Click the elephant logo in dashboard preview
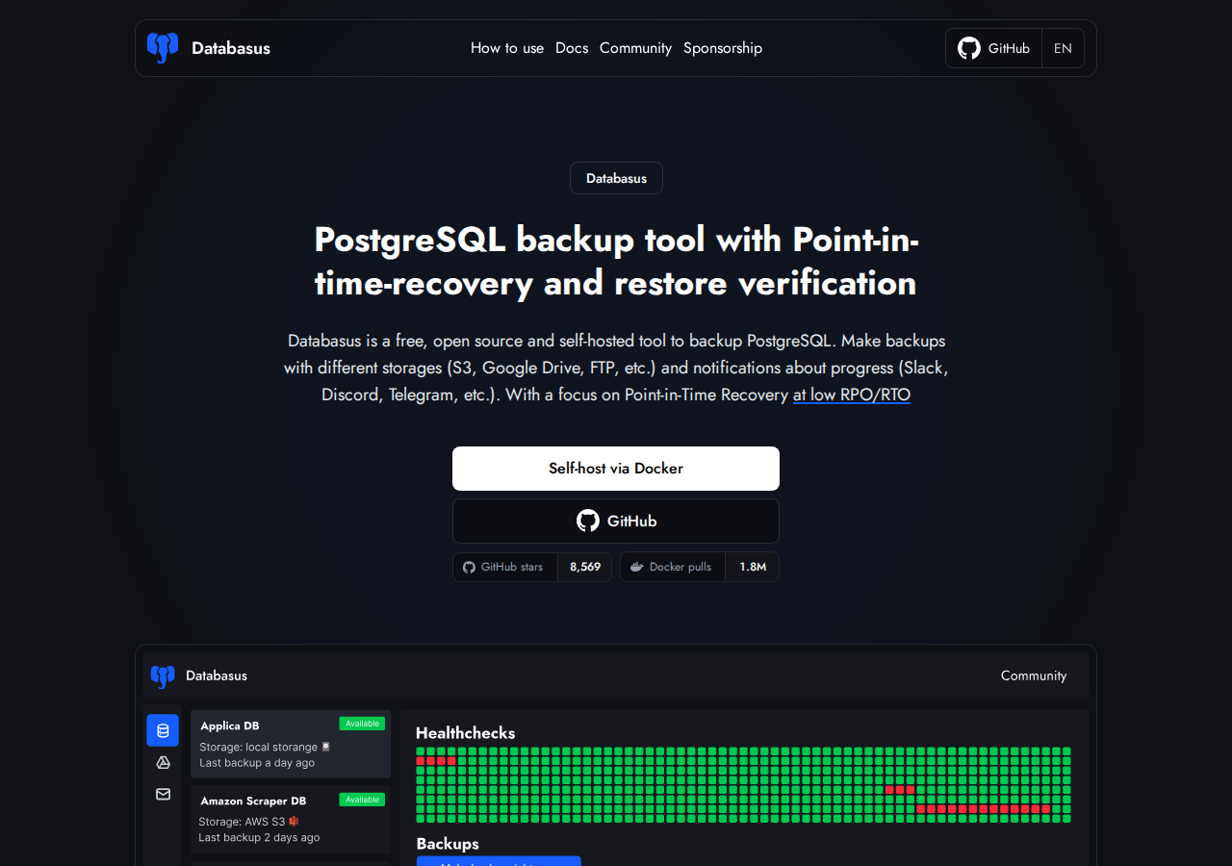Viewport: 1232px width, 866px height. (x=163, y=676)
